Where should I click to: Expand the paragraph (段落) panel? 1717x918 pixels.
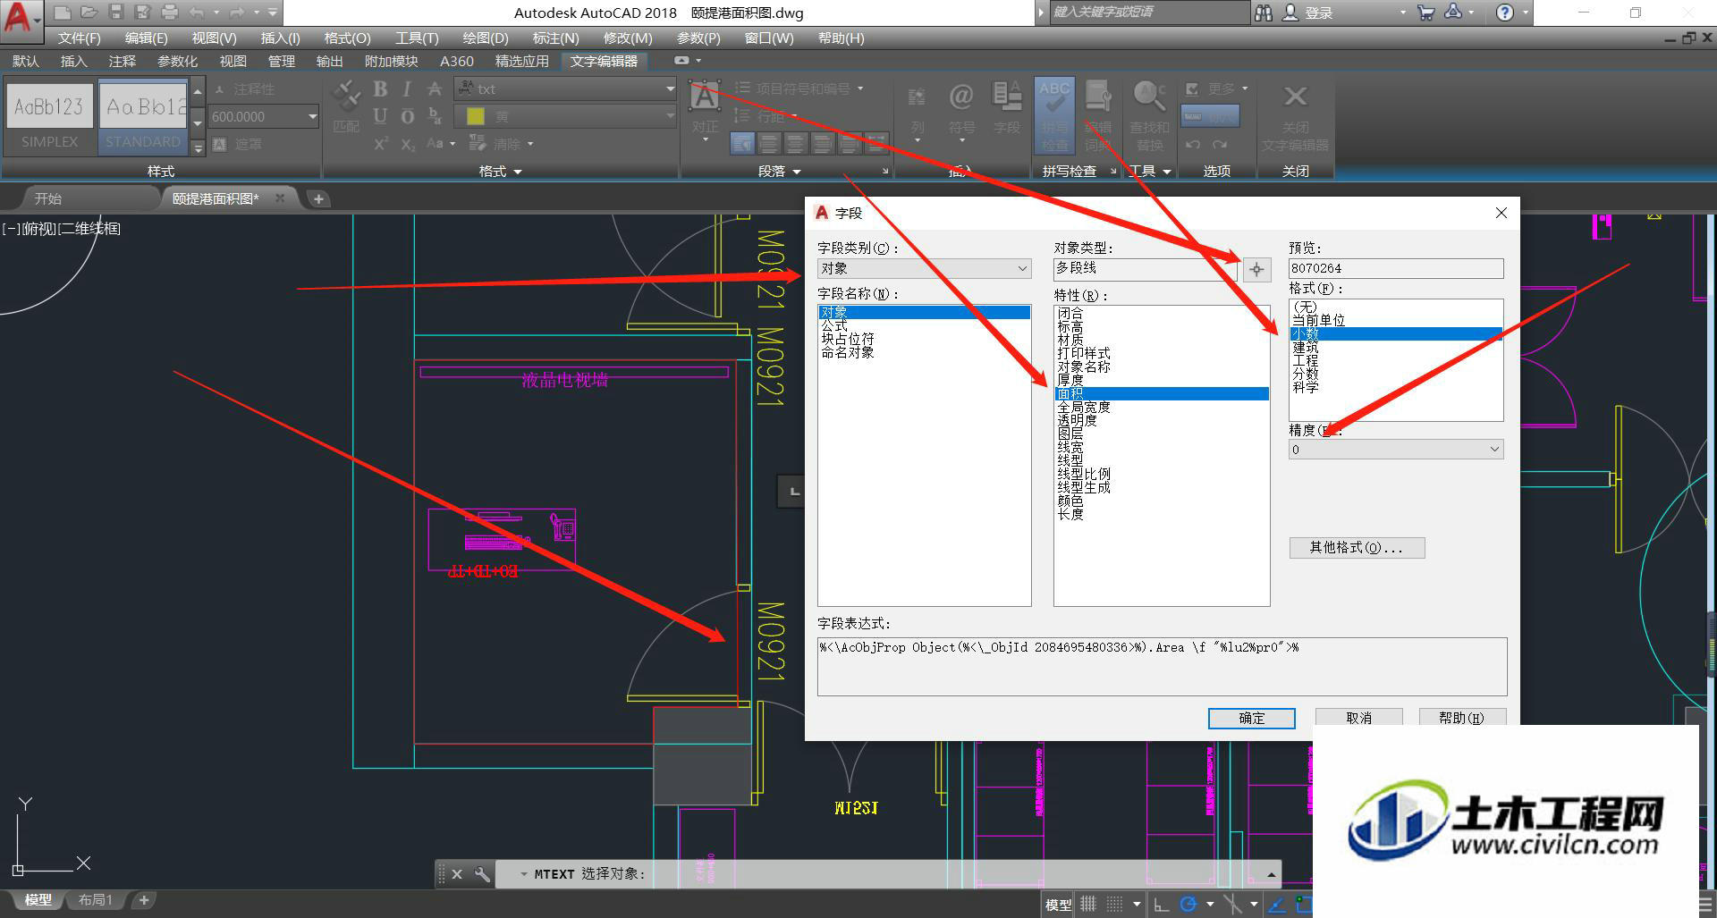click(x=779, y=171)
